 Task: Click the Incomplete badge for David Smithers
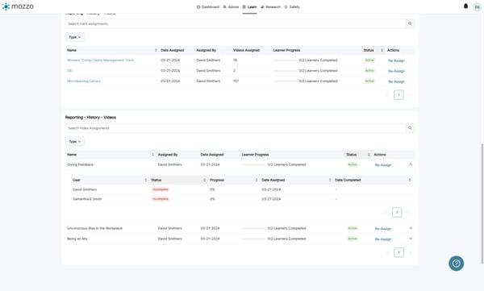(161, 189)
